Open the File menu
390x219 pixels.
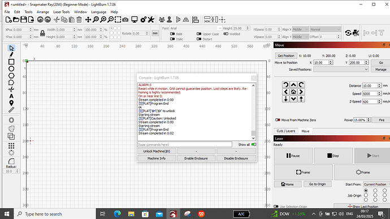pyautogui.click(x=7, y=12)
